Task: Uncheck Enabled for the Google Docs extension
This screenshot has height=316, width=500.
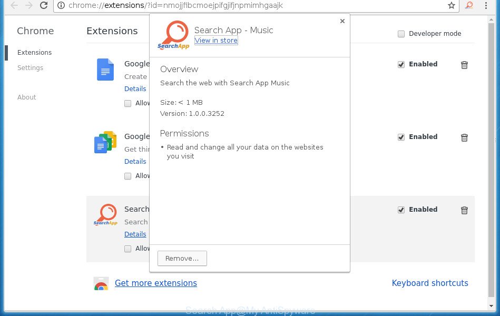Action: (x=401, y=64)
